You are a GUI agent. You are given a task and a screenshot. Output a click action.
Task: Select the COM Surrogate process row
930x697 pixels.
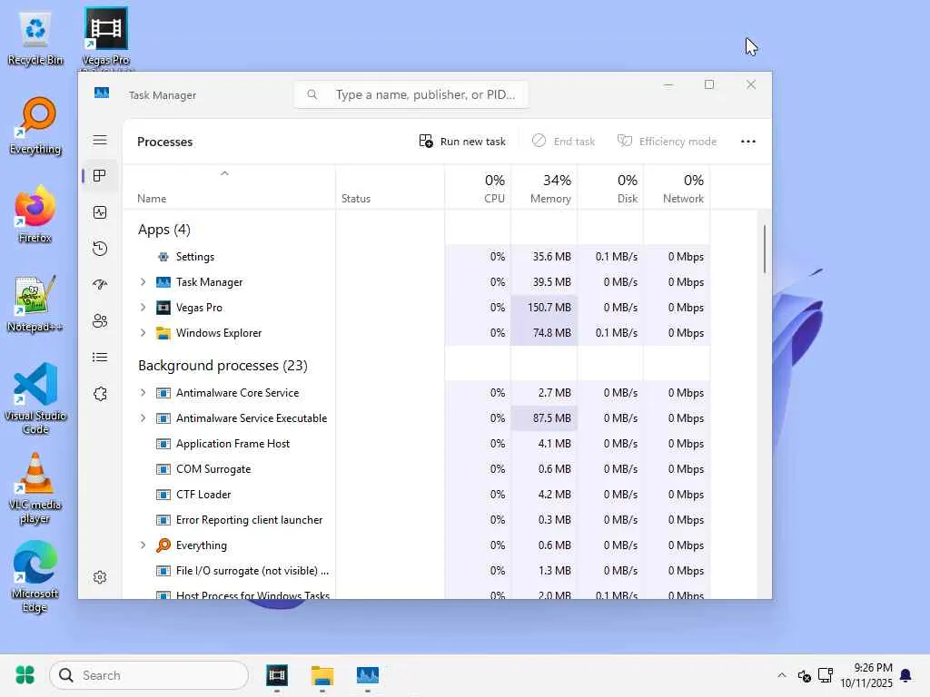pos(416,469)
